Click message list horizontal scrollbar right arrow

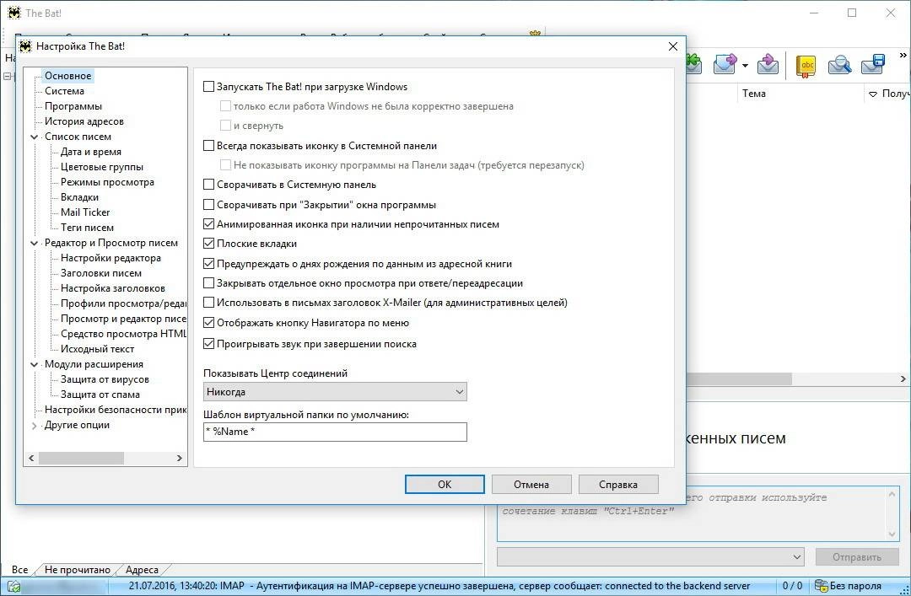pyautogui.click(x=903, y=379)
